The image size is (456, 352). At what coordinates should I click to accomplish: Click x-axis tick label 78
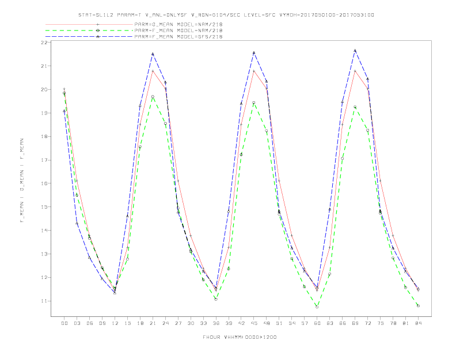point(393,323)
